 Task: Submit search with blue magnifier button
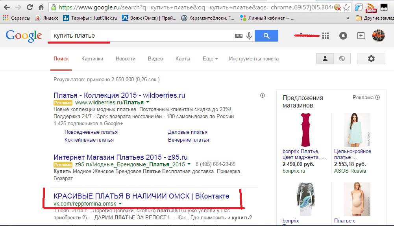click(266, 36)
